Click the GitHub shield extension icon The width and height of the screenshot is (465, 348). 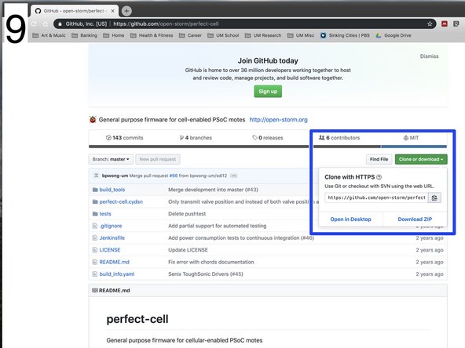456,24
